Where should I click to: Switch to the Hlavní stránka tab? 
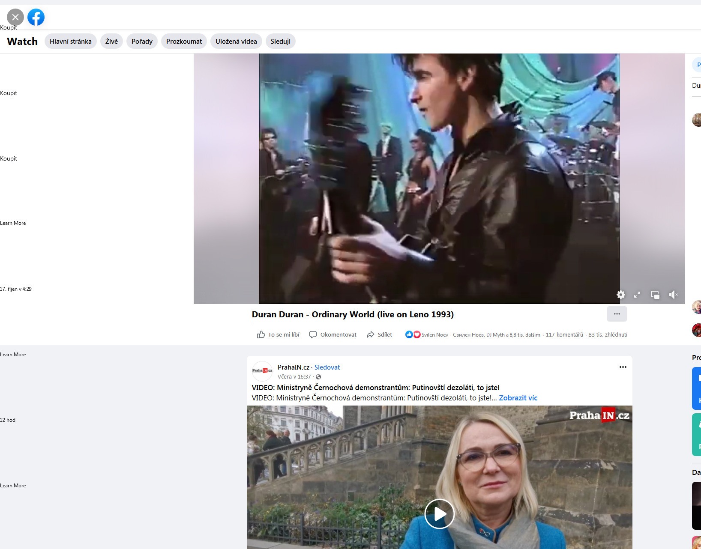(x=71, y=42)
